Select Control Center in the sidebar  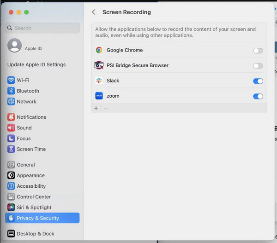click(34, 197)
